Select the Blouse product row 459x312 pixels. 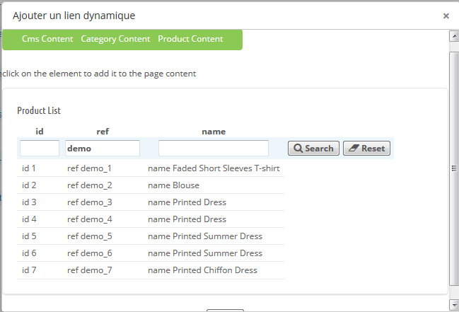tap(151, 185)
